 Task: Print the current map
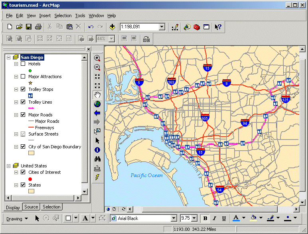click(38, 27)
